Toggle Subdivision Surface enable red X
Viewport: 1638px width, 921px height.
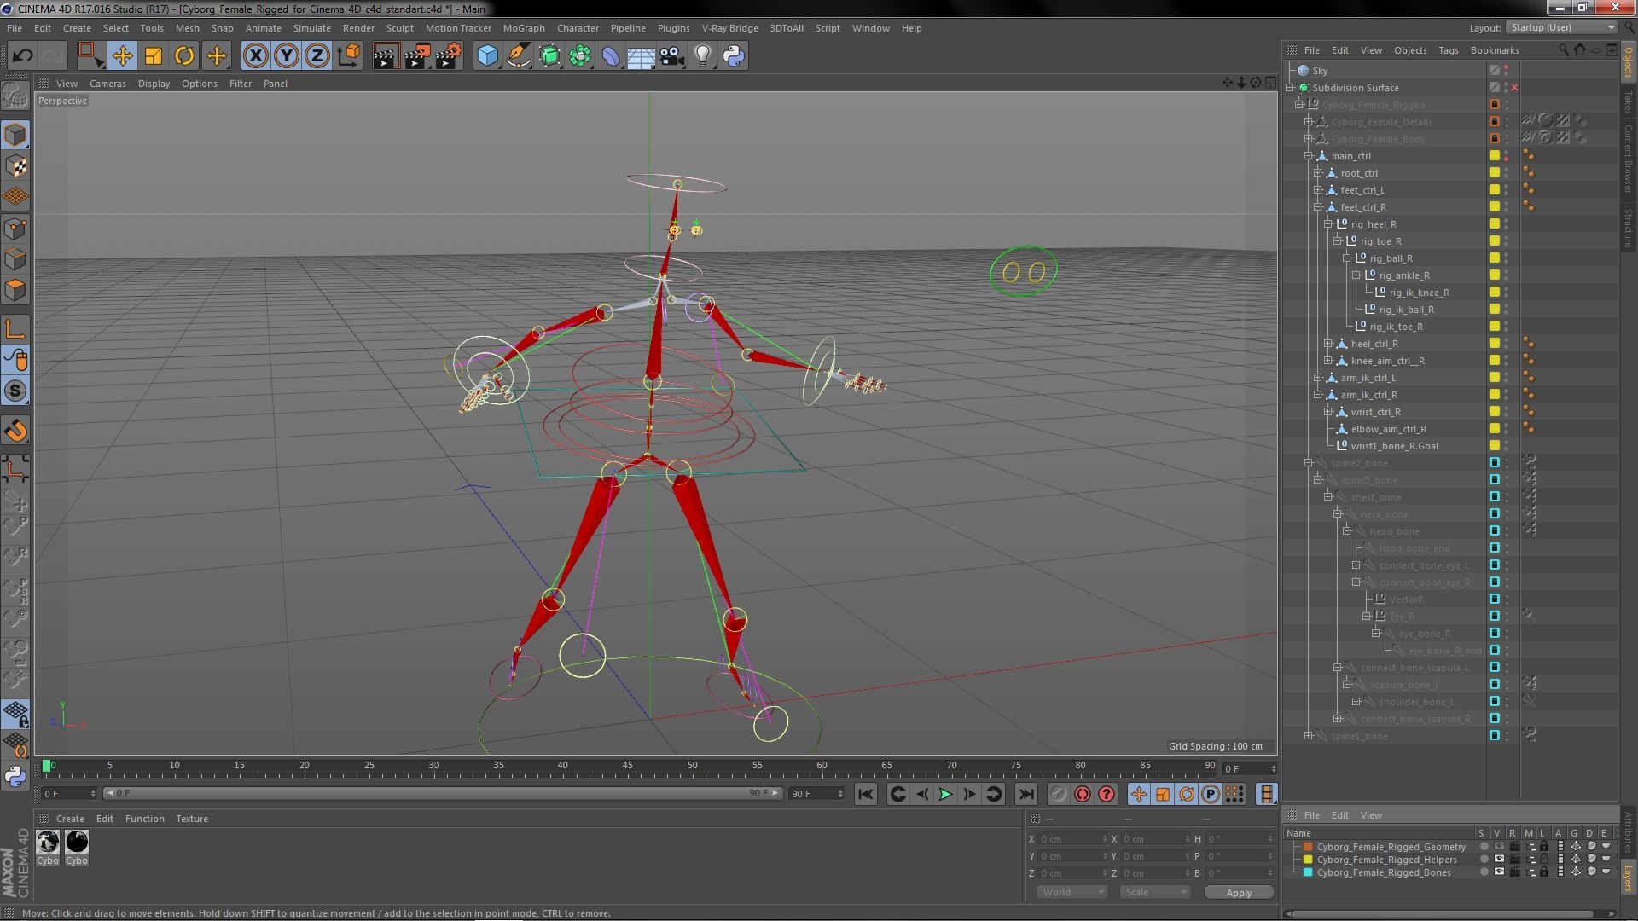[x=1514, y=88]
